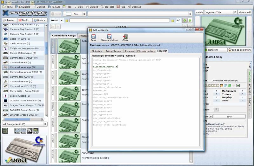Click the lock icon right of name search field
Image resolution: width=254 pixels, height=166 pixels.
click(173, 21)
